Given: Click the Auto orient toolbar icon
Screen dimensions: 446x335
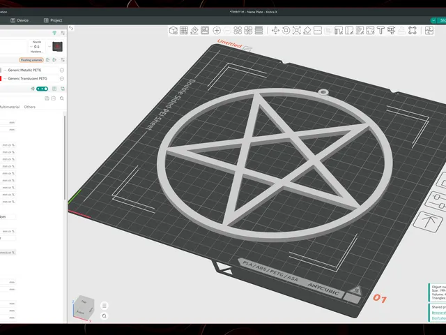Looking at the screenshot, I should pos(194,31).
